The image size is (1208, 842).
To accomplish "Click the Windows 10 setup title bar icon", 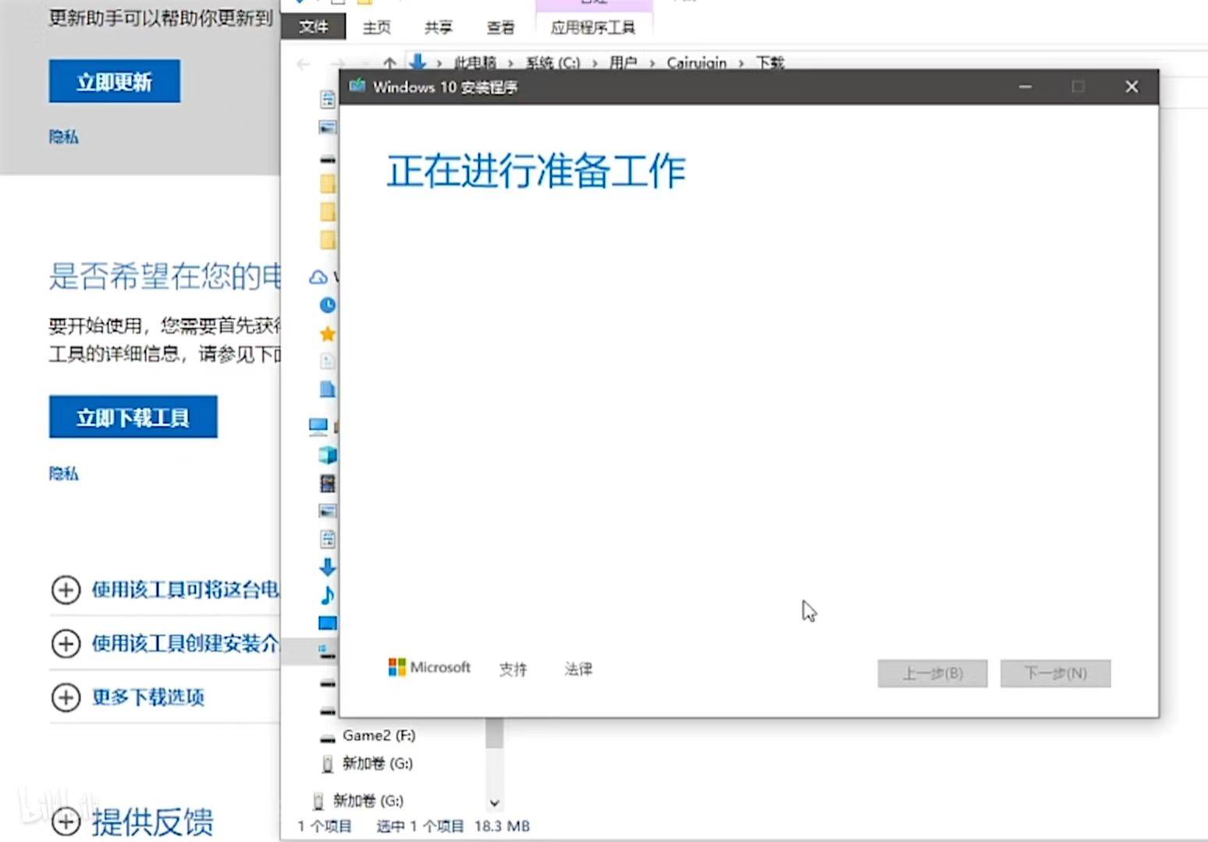I will click(357, 86).
